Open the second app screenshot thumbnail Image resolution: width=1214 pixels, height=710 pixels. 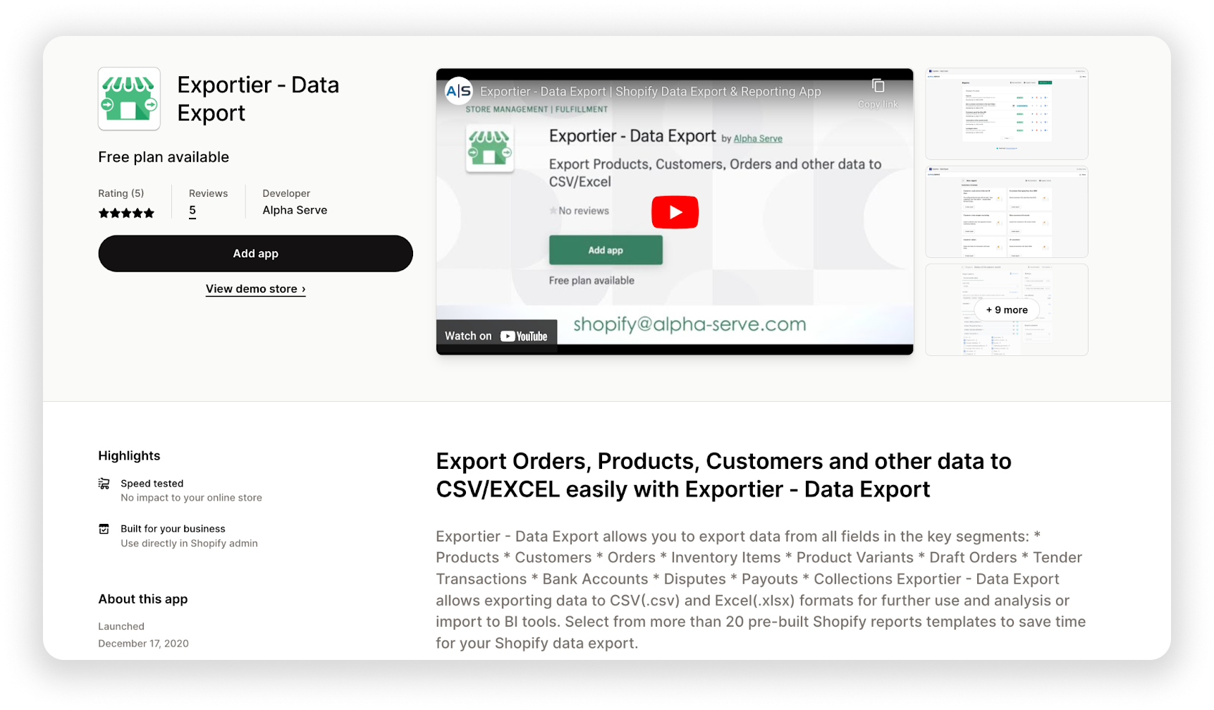[1006, 212]
